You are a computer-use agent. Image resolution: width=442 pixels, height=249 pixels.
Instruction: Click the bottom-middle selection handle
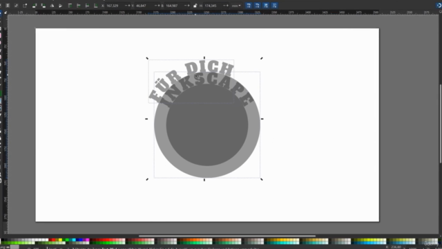point(204,180)
